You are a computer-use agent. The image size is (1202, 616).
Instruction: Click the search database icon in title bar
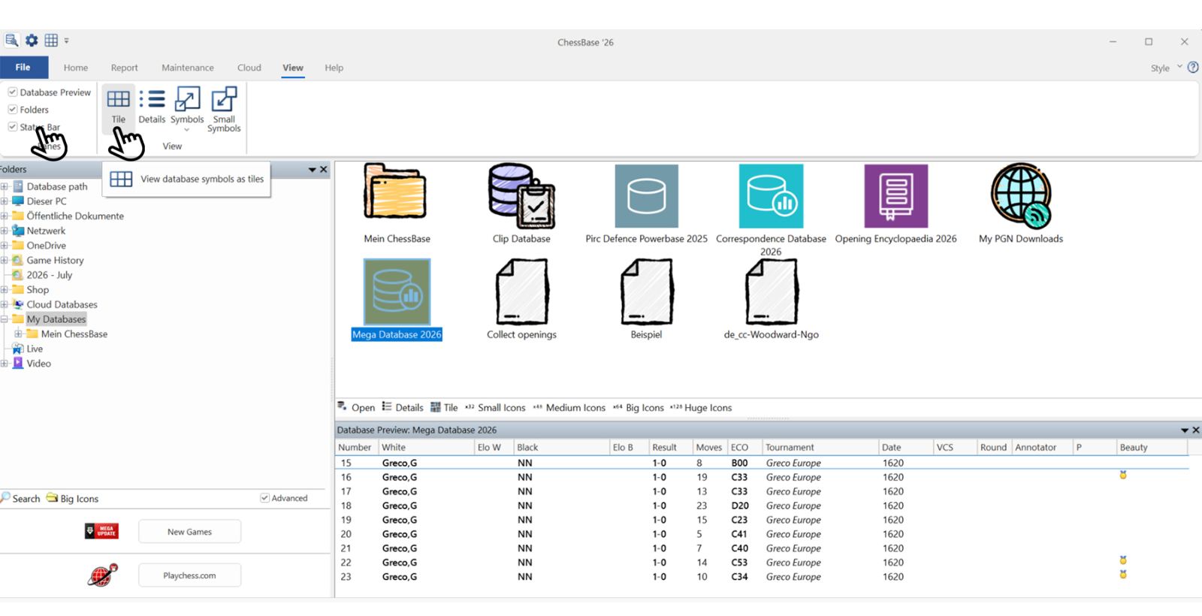tap(11, 41)
